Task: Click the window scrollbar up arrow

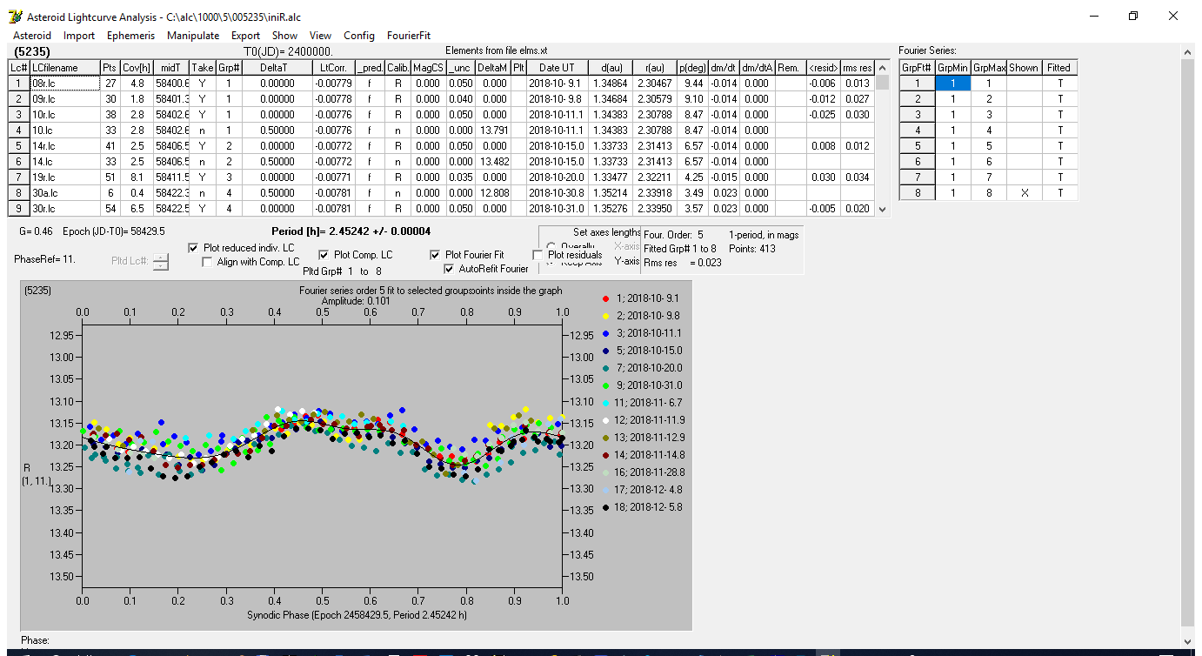Action: tap(1188, 52)
